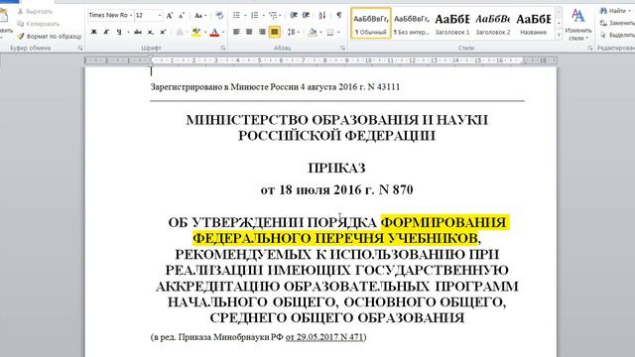Select the Заголовок 2 style
This screenshot has height=357, width=635.
coord(493,23)
